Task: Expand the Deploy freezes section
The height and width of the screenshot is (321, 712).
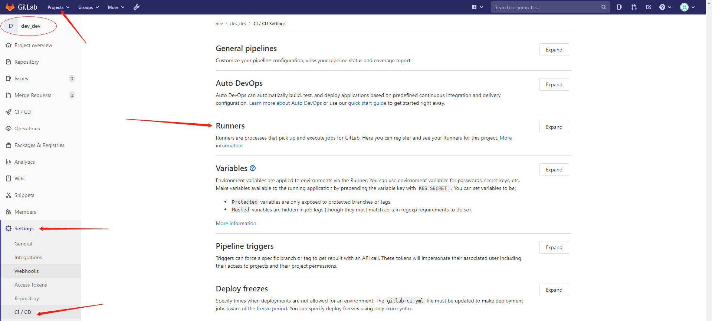Action: coord(554,290)
